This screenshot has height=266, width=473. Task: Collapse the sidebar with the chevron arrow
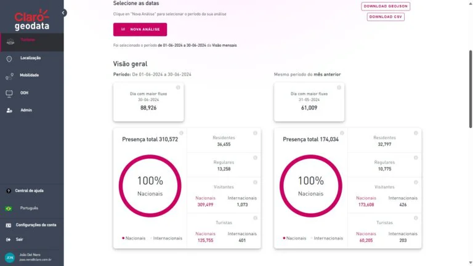[x=64, y=12]
